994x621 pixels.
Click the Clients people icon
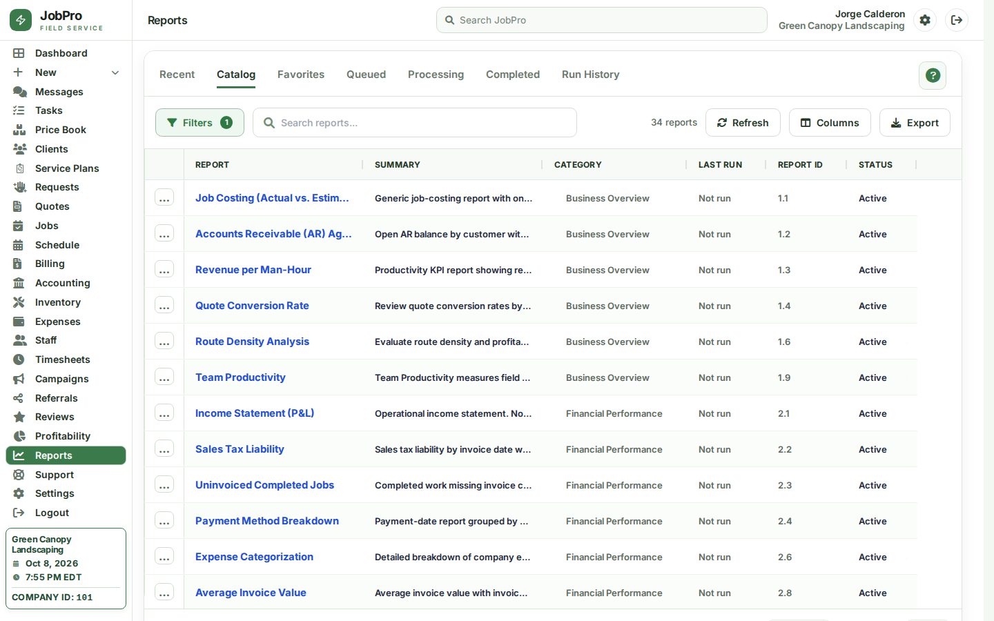coord(19,149)
